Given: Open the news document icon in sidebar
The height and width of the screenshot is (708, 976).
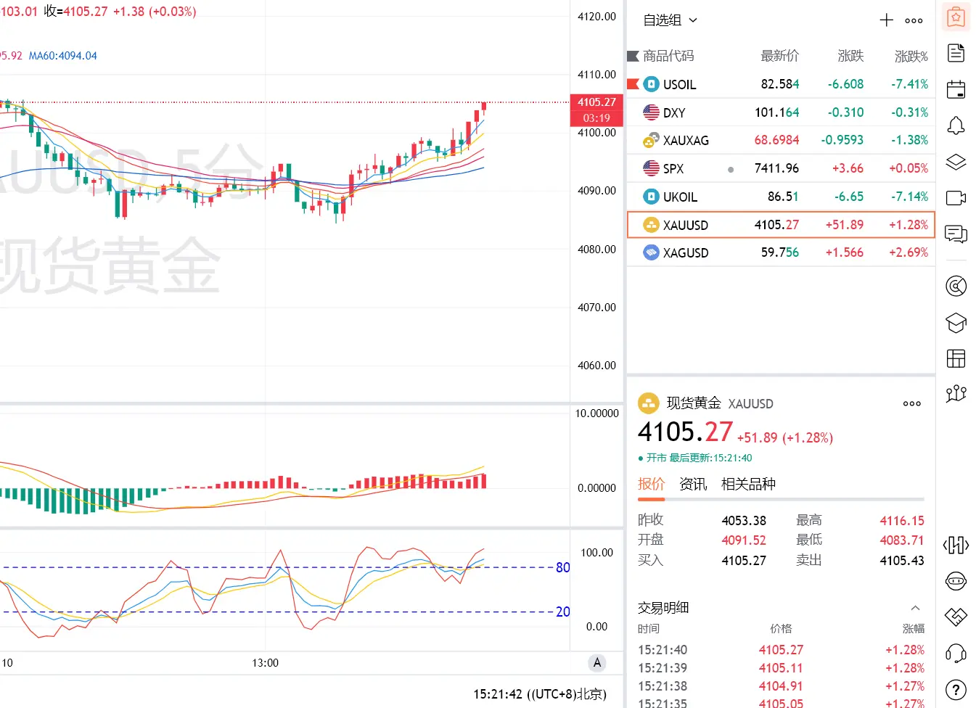Looking at the screenshot, I should click(956, 53).
